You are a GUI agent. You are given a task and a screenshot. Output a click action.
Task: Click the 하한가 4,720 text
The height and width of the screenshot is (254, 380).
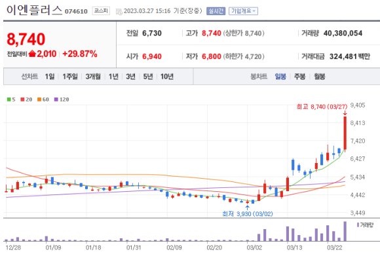point(244,56)
